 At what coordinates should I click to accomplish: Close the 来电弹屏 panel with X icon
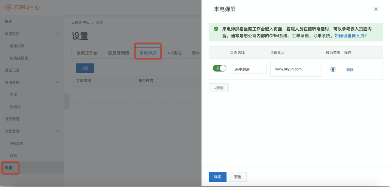point(376,9)
